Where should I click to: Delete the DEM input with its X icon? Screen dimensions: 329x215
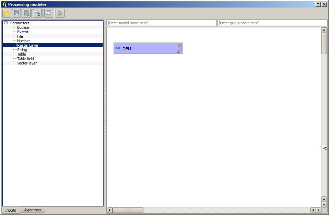tap(179, 46)
